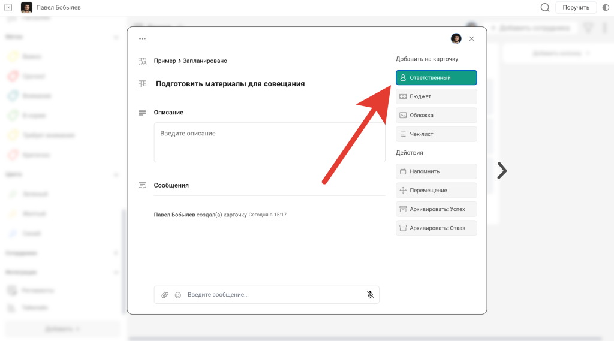Click the money icon in Бюджет button
614x341 pixels.
[403, 96]
